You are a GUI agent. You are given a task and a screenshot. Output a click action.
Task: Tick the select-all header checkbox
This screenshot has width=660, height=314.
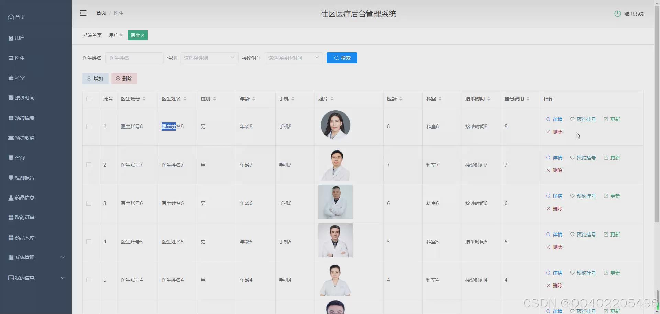coord(89,99)
